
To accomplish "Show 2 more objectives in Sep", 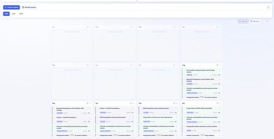I will [72, 135].
